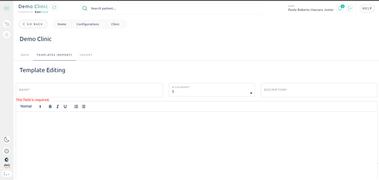The height and width of the screenshot is (180, 379).
Task: Click the refresh icon beside Demo Clinic
Action: click(x=54, y=7)
